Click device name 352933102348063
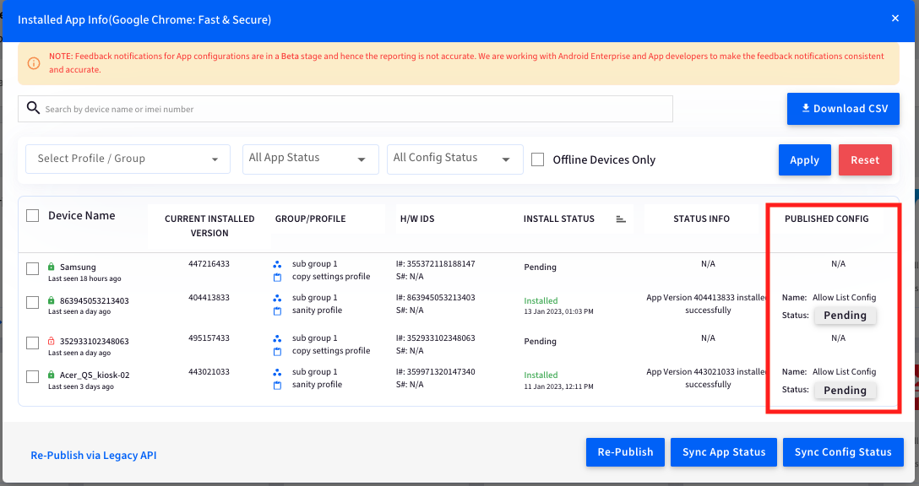This screenshot has width=919, height=486. (95, 341)
